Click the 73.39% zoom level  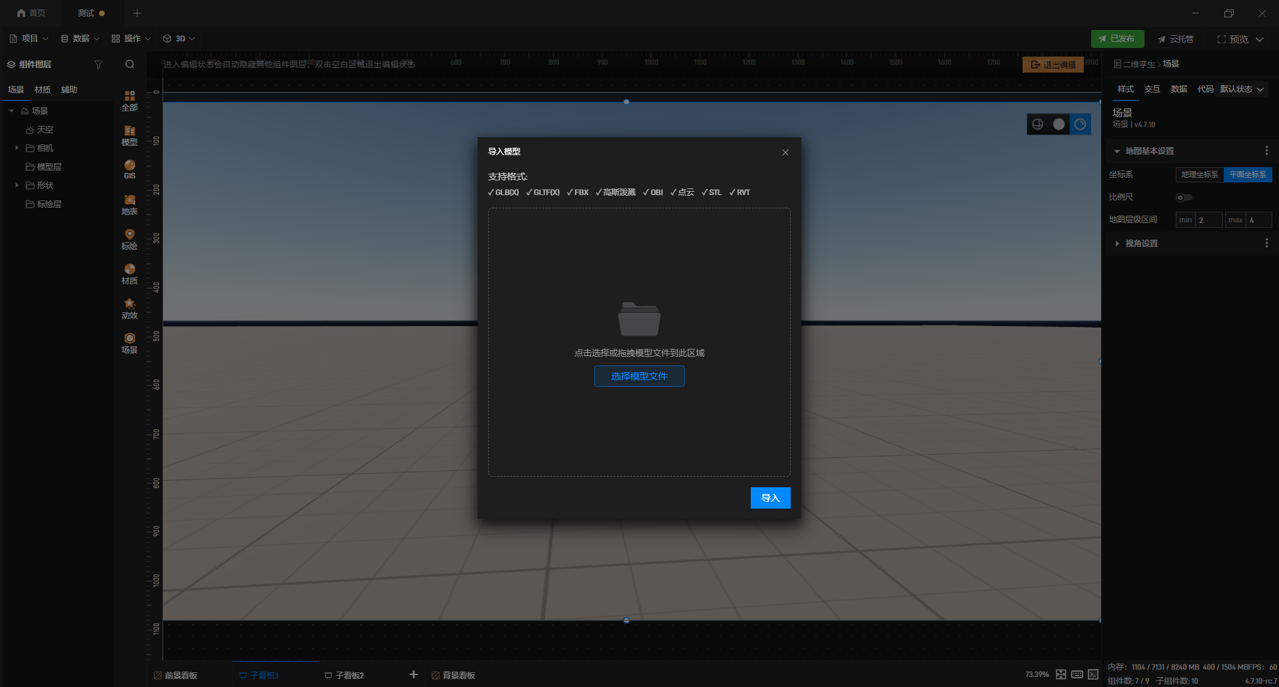[1037, 674]
